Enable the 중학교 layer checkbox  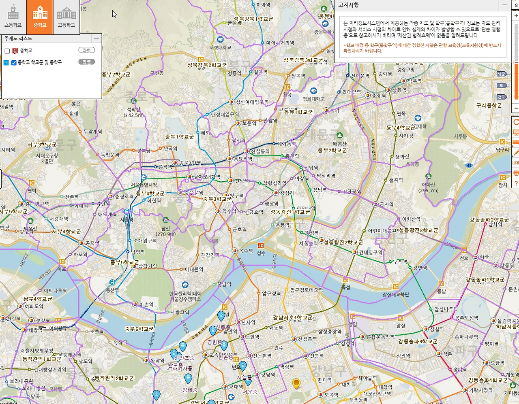coord(7,51)
